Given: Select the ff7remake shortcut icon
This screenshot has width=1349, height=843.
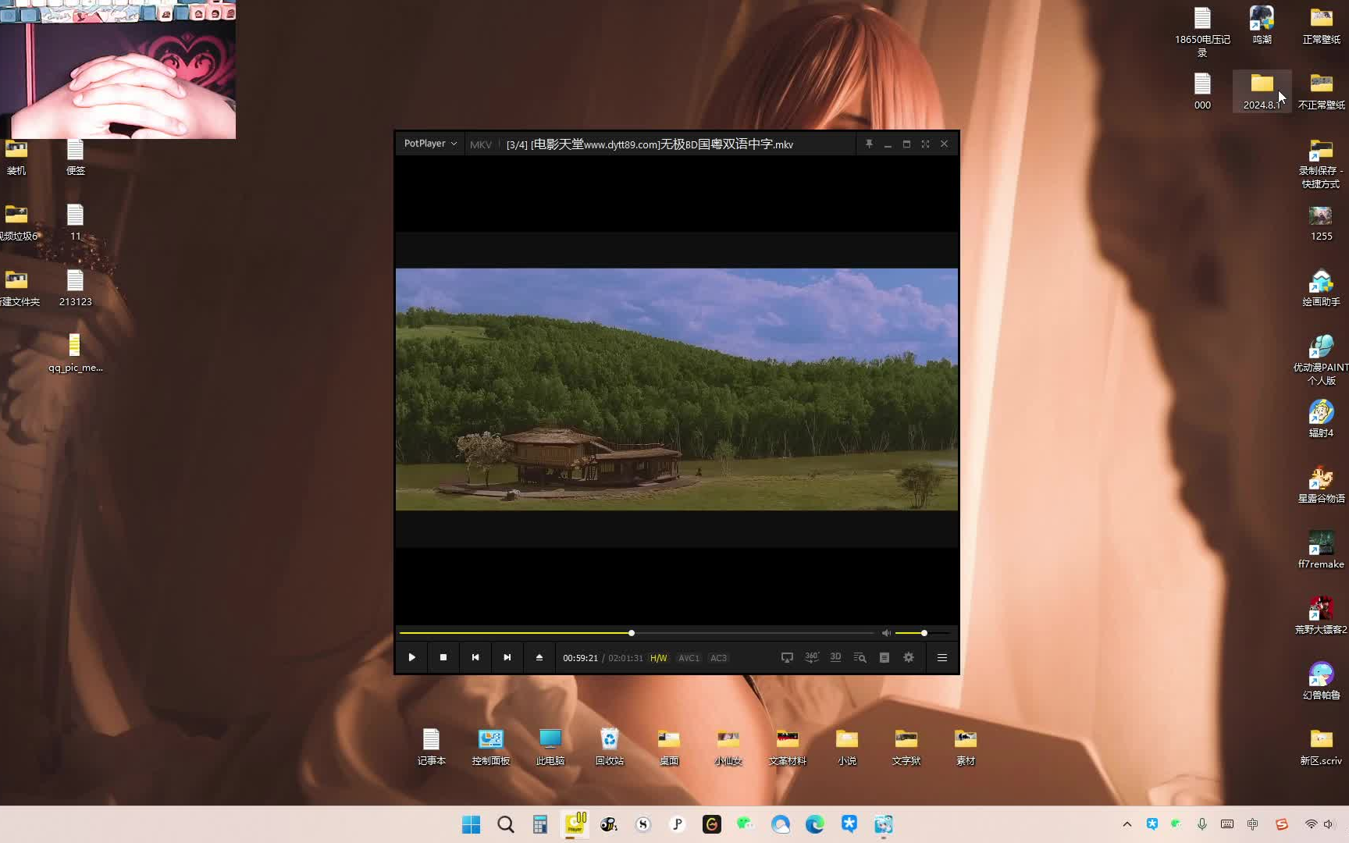Looking at the screenshot, I should click(1321, 550).
